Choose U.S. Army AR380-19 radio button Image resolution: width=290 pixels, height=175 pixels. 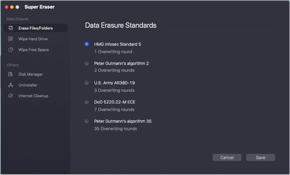(87, 83)
